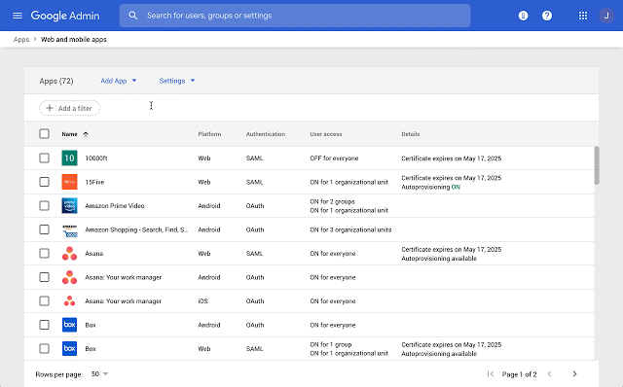This screenshot has width=623, height=387.
Task: Click the Platform column header
Action: coord(209,134)
